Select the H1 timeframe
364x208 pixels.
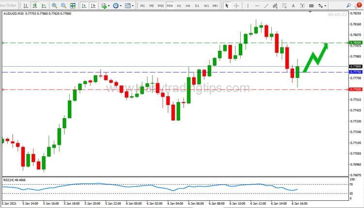pyautogui.click(x=179, y=6)
